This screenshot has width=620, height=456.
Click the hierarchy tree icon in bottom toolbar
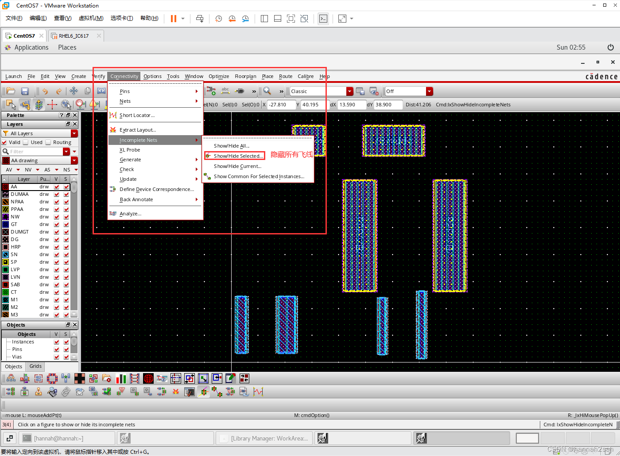coord(11,378)
